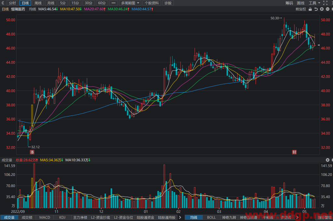Select the 神奇五线谱 indicator tab

[x=248, y=217]
